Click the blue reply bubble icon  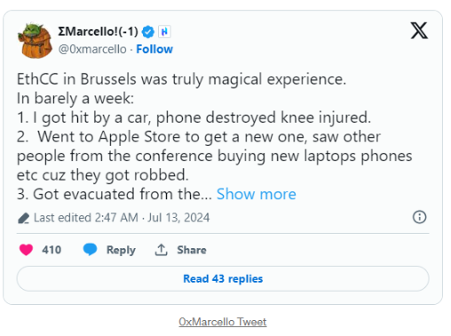tap(90, 250)
